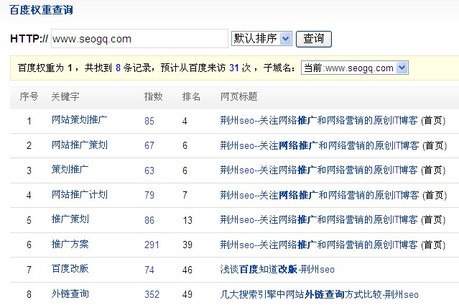The height and width of the screenshot is (305, 459).
Task: Click rank value 39 in 推广方案 row
Action: (x=187, y=245)
